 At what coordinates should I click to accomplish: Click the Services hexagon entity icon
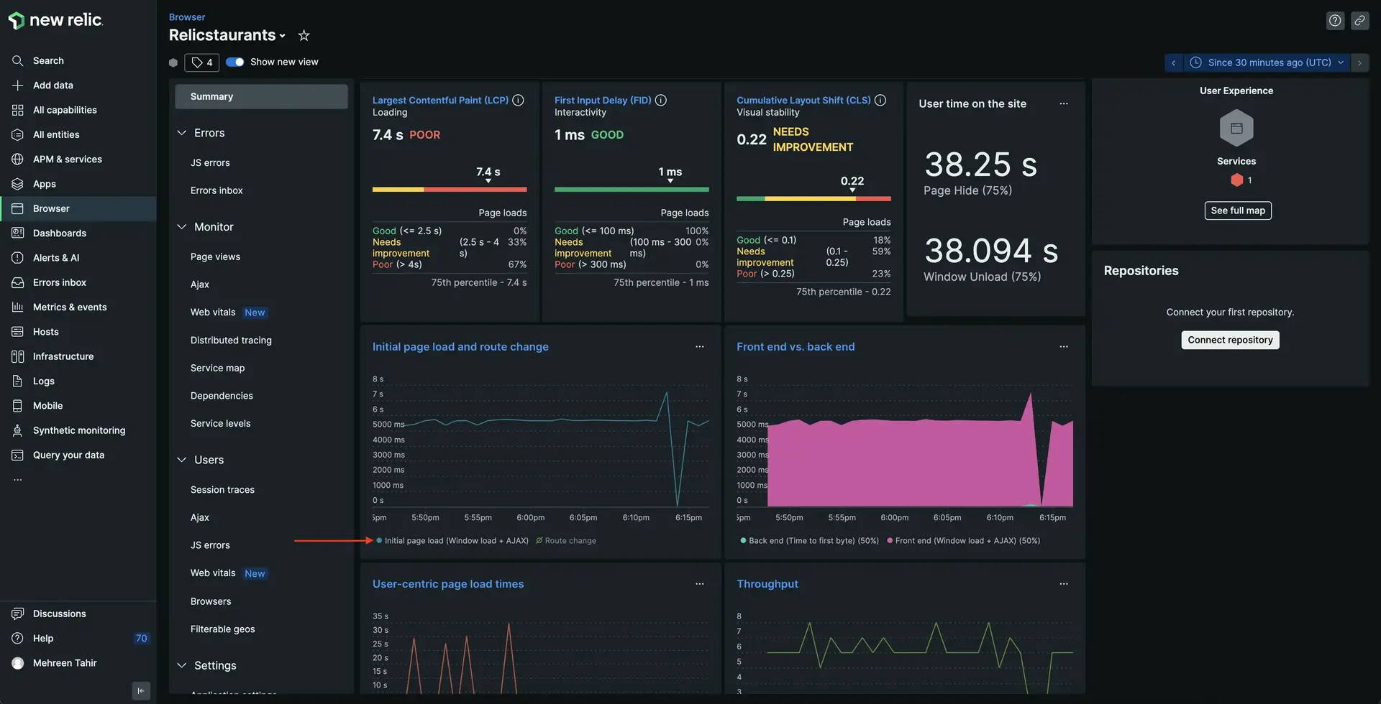tap(1236, 129)
